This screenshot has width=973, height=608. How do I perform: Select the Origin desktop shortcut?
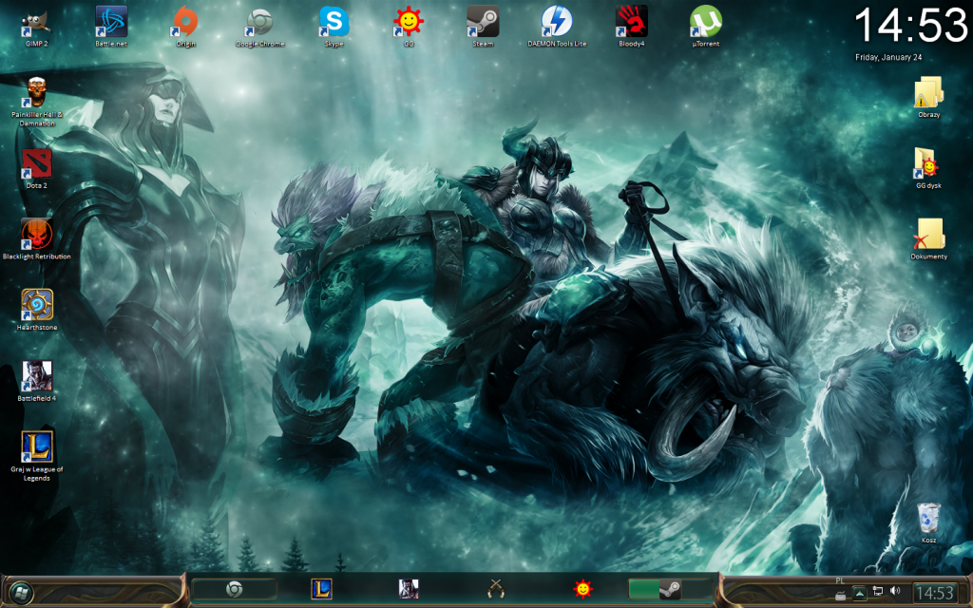185,28
